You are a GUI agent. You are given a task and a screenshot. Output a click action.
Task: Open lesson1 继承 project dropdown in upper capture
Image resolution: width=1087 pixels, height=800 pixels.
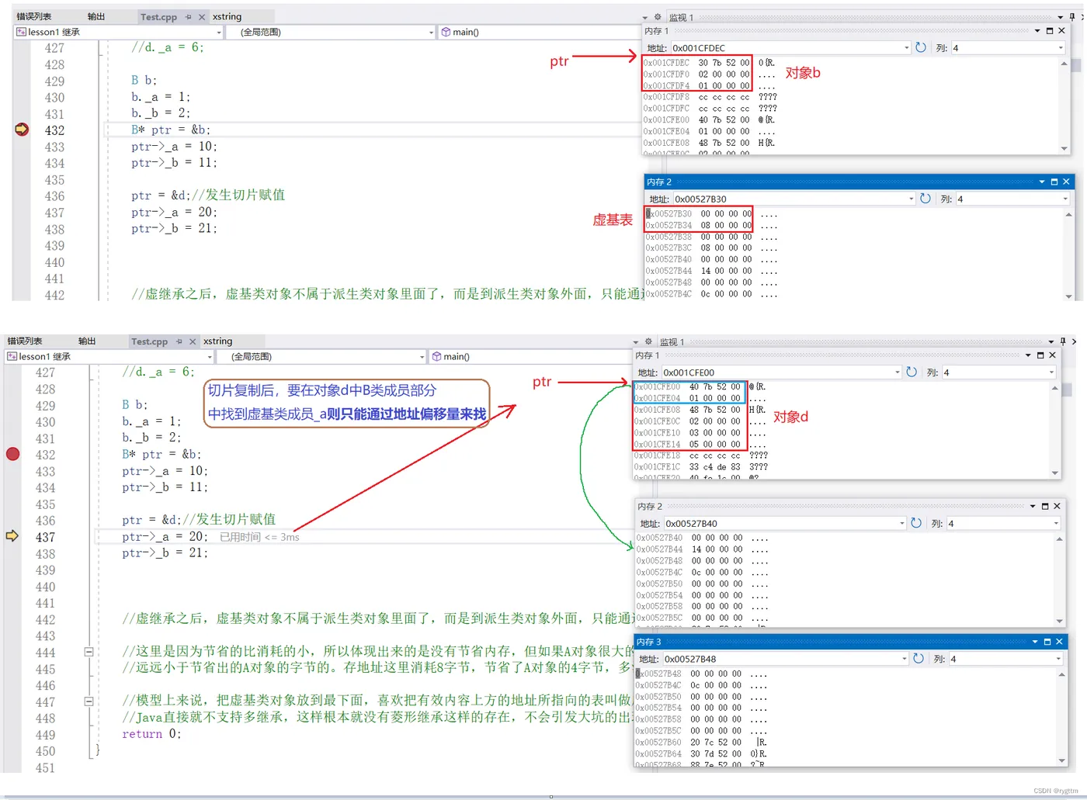point(218,32)
